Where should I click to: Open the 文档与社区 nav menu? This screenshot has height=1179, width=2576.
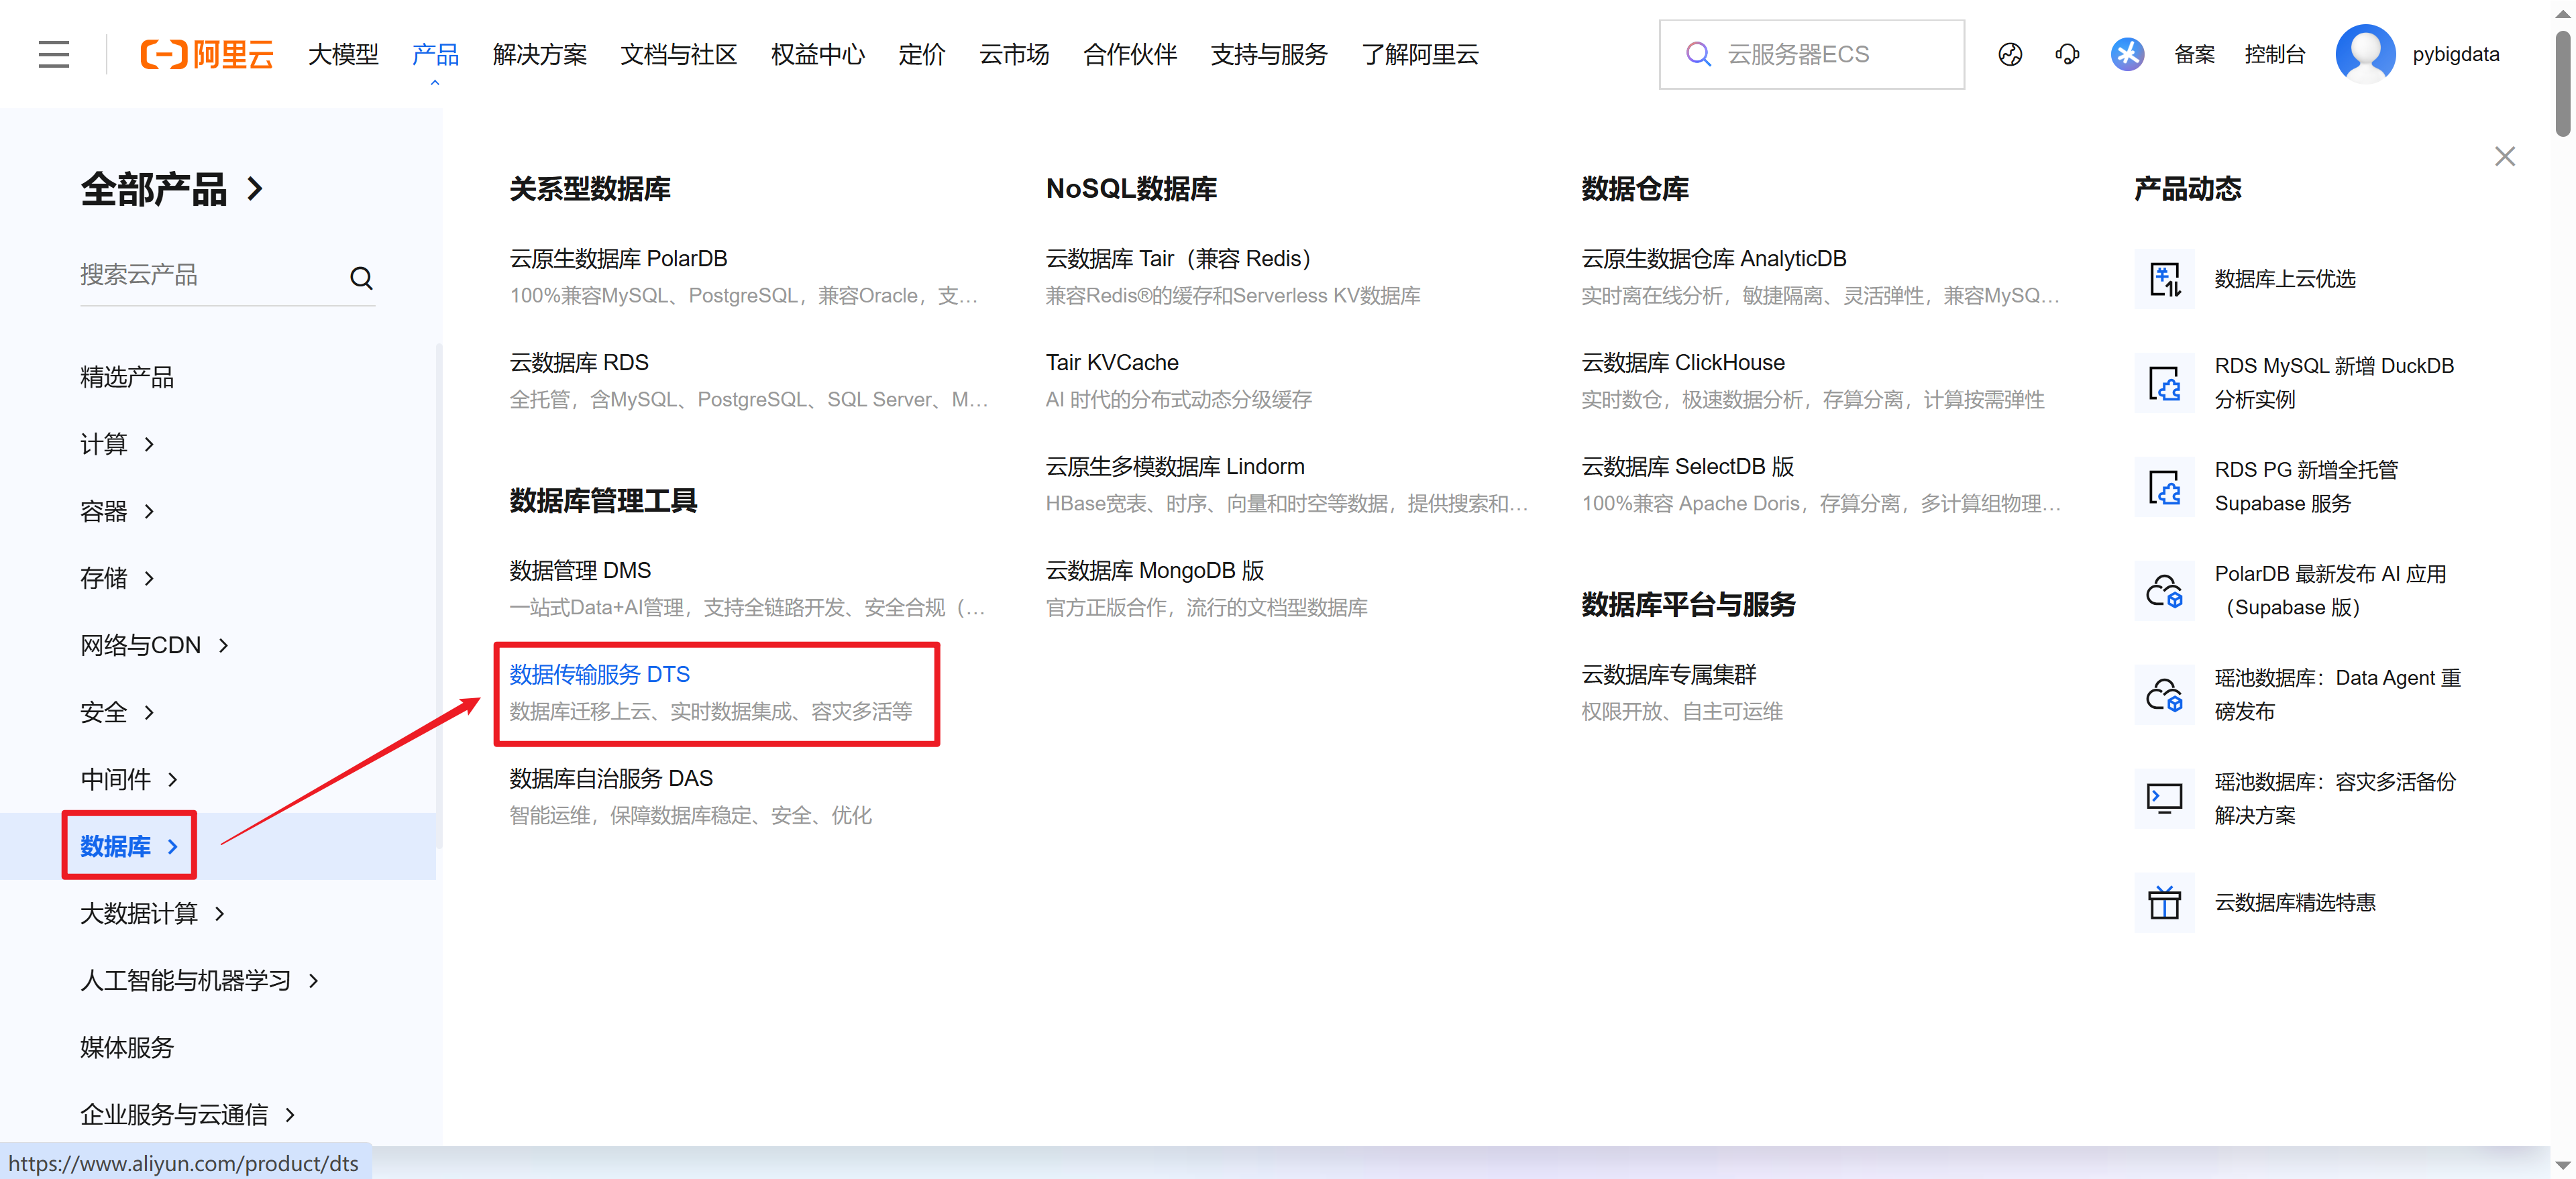[x=678, y=54]
